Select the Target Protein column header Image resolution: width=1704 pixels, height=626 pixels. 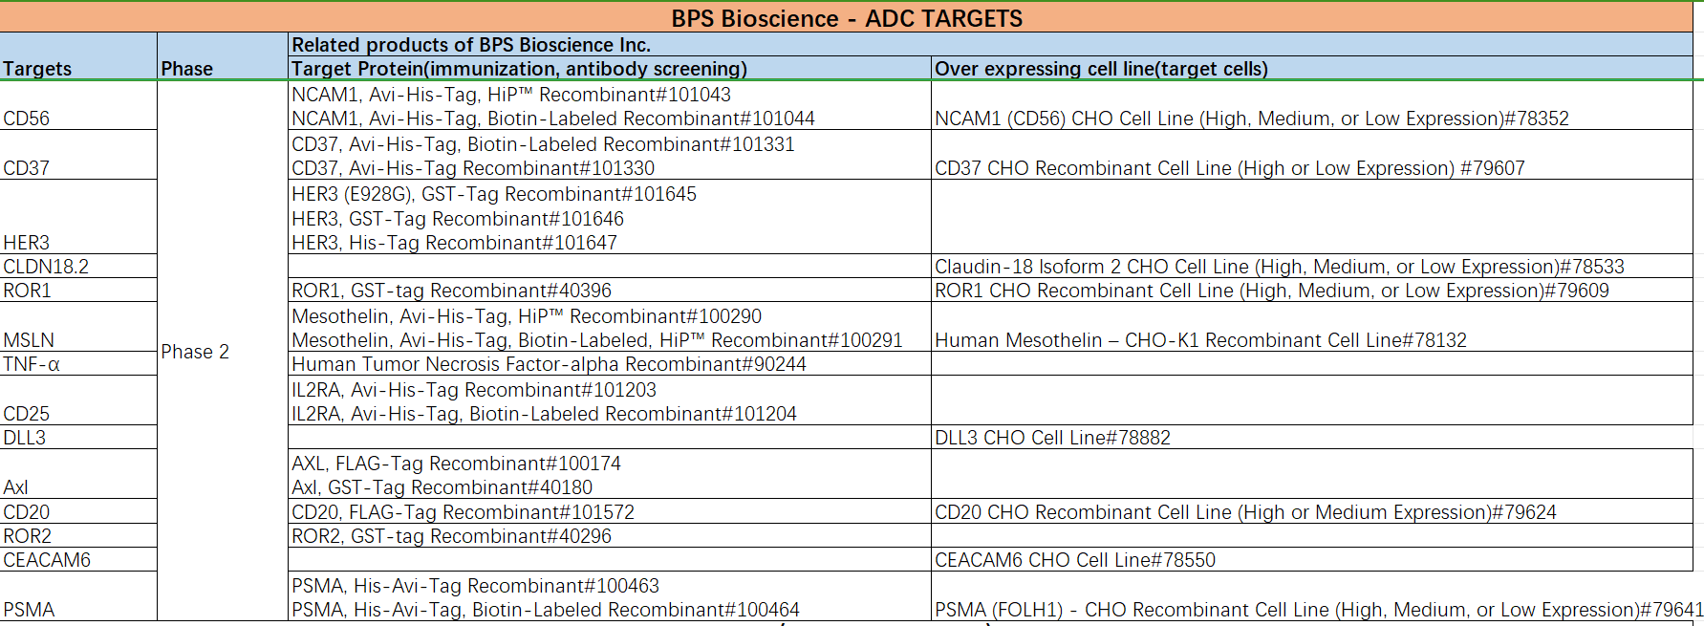click(519, 69)
